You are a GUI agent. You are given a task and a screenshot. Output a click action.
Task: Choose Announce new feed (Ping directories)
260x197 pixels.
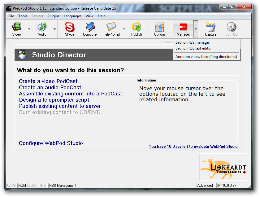[206, 57]
